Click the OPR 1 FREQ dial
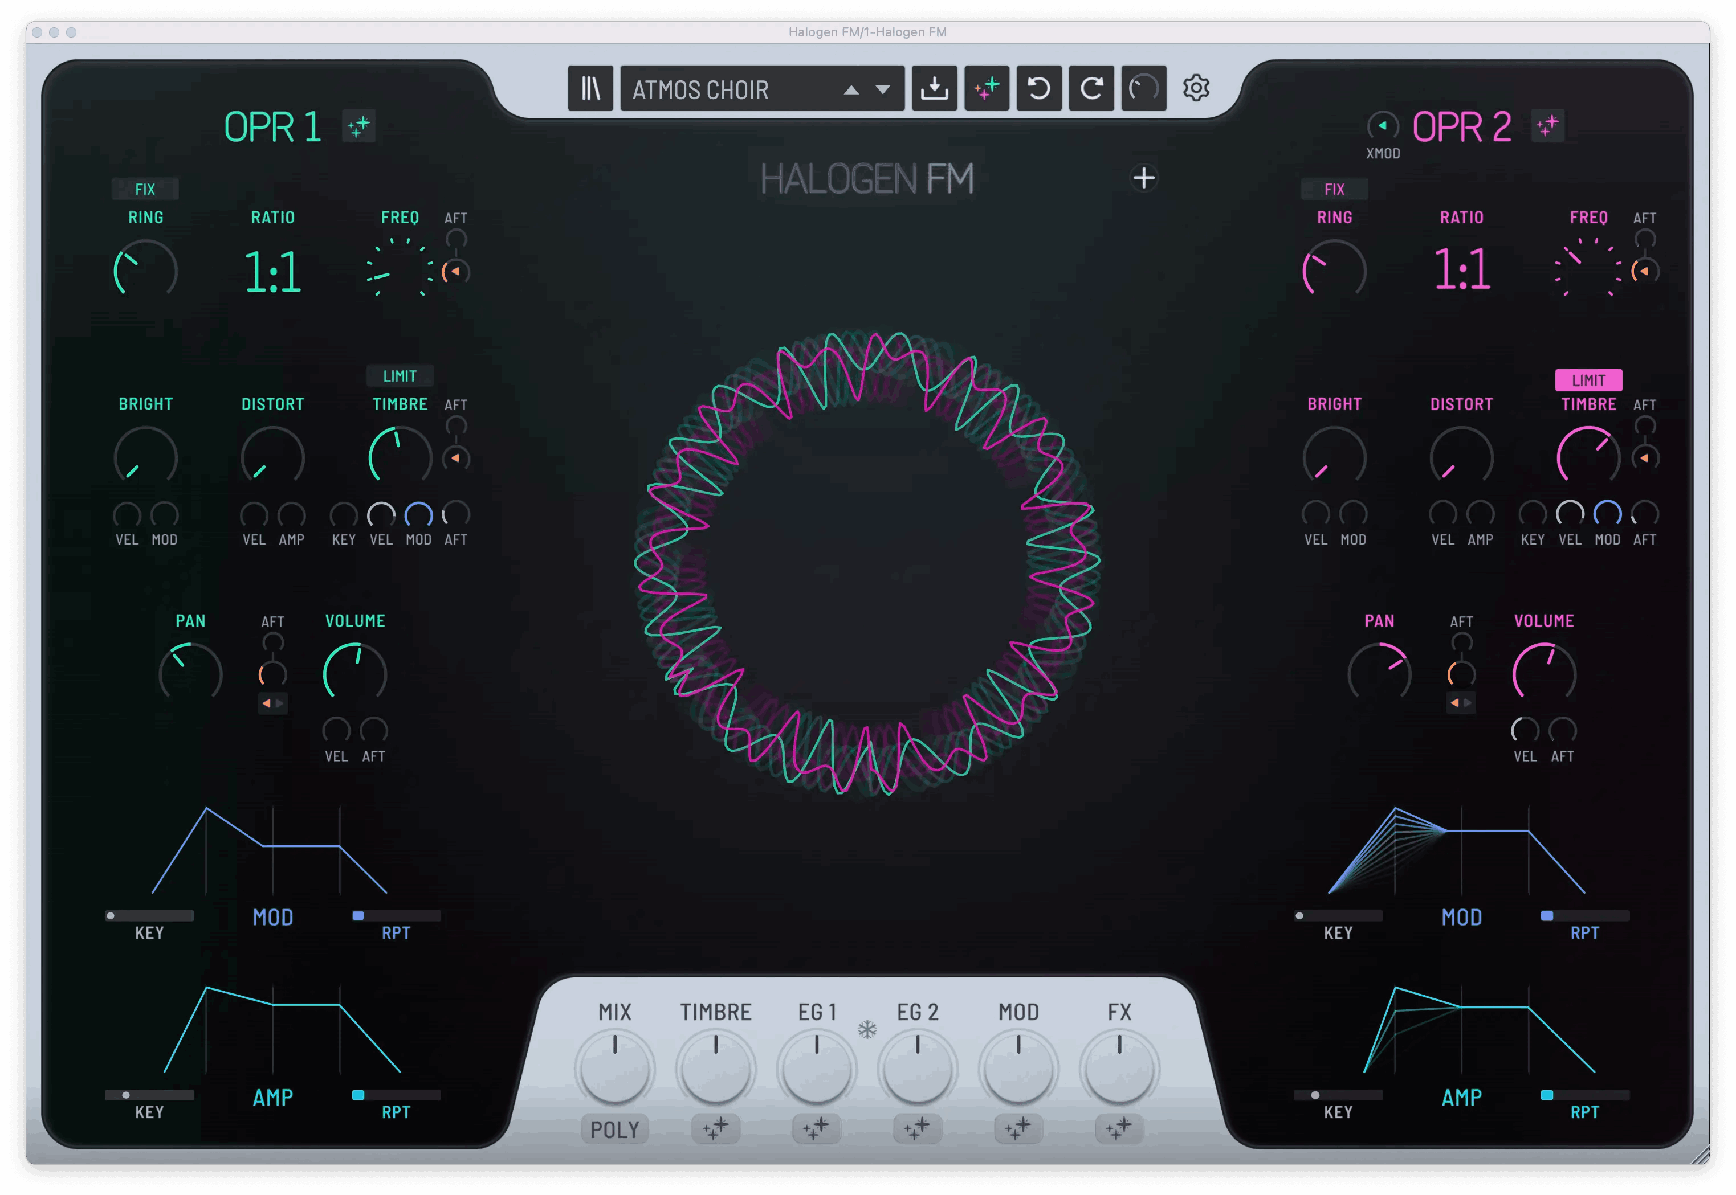This screenshot has width=1736, height=1195. tap(400, 269)
